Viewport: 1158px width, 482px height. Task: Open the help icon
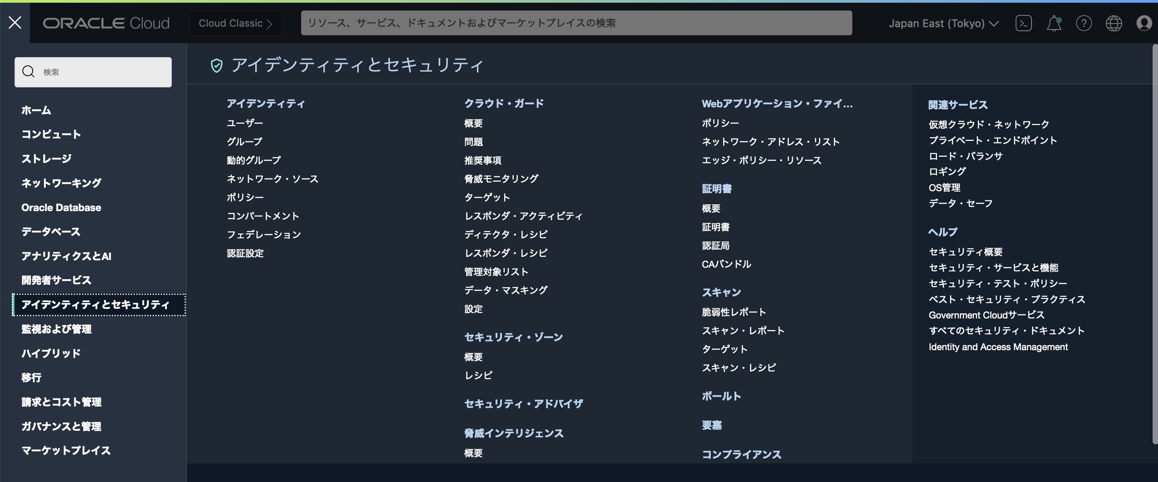pyautogui.click(x=1085, y=23)
